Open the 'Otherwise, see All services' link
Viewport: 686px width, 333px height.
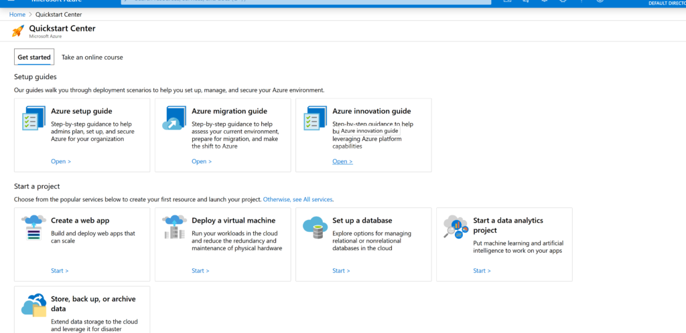(x=297, y=199)
